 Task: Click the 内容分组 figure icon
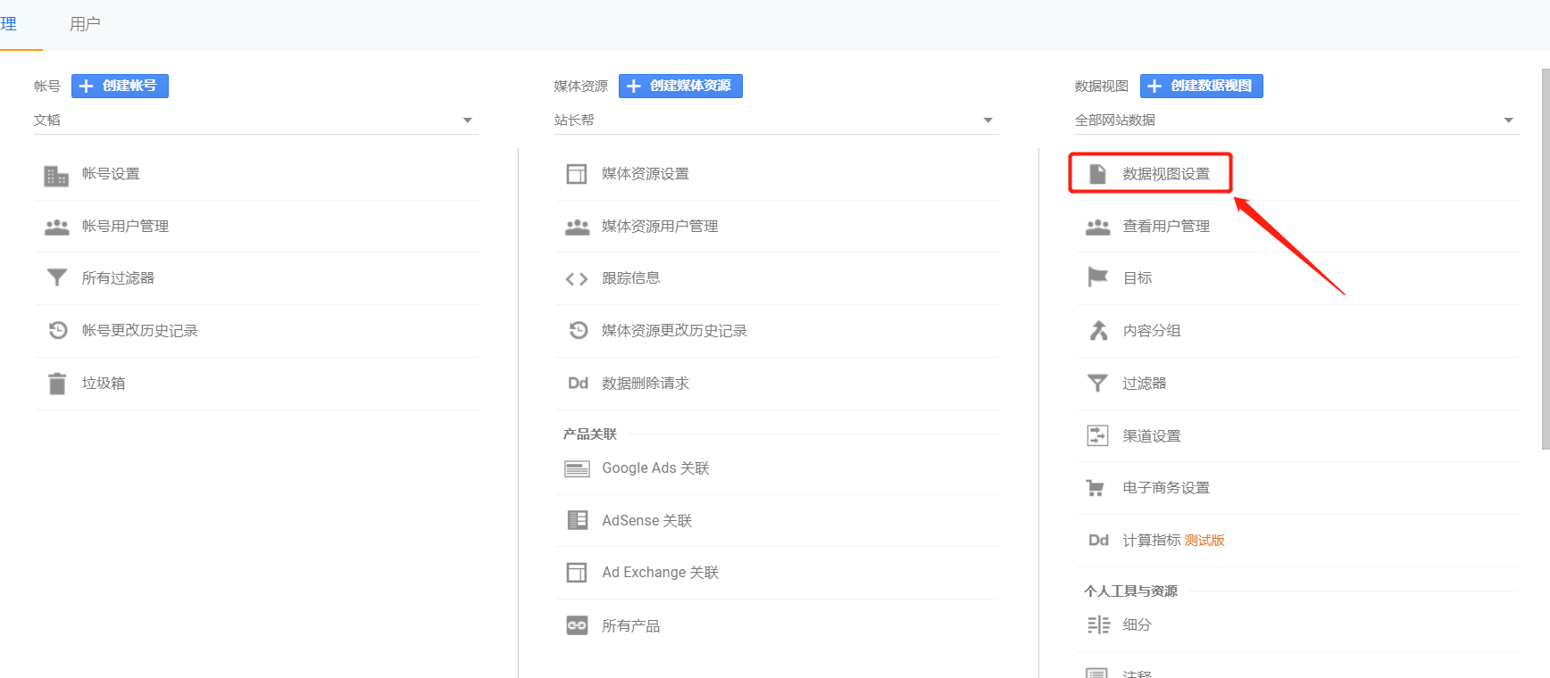pyautogui.click(x=1097, y=331)
